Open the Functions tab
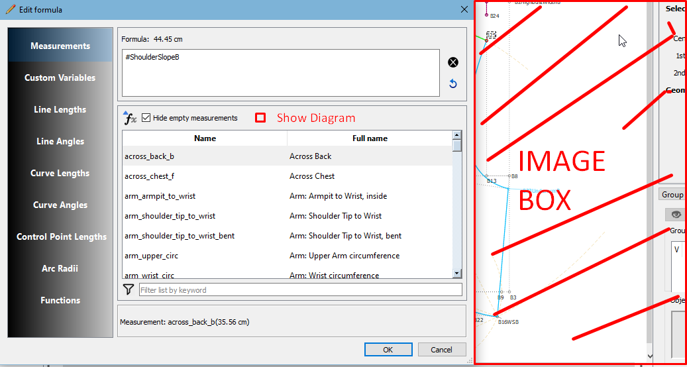 coord(60,300)
